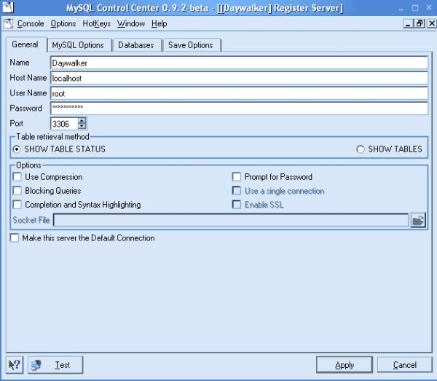Click the Port field showing 3306
The image size is (437, 381).
click(x=64, y=123)
